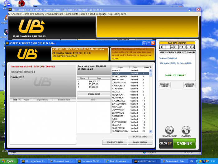Open the My Account menu
This screenshot has height=164, width=218.
coord(15,14)
